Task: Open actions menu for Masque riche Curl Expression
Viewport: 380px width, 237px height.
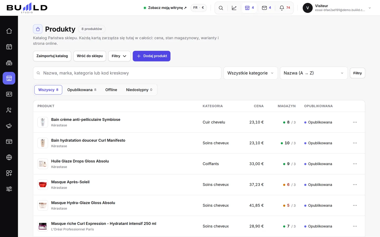Action: 355,226
